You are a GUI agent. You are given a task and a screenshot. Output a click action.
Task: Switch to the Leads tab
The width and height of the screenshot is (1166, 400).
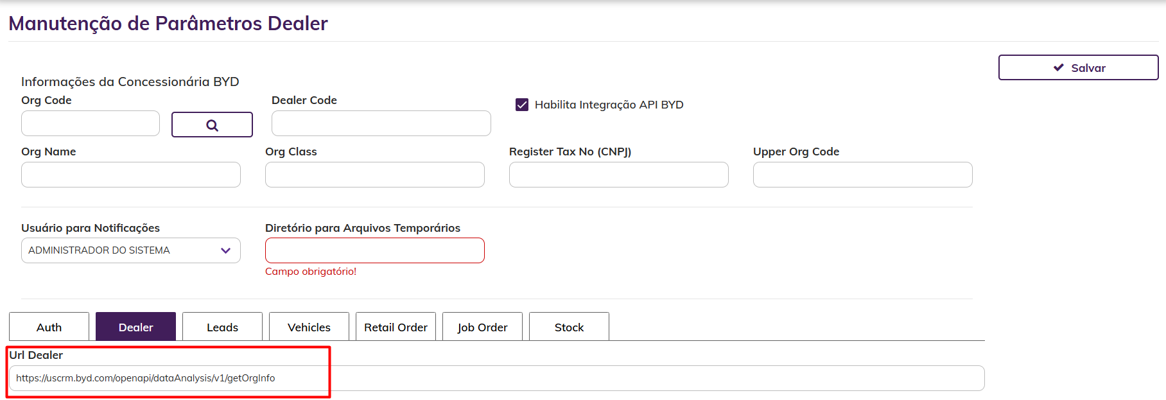[222, 327]
